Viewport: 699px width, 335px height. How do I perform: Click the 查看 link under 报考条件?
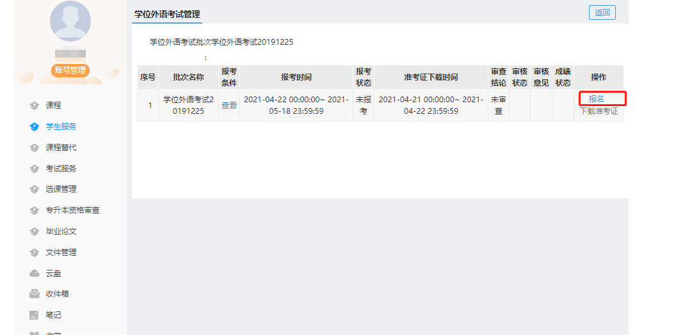(x=229, y=105)
